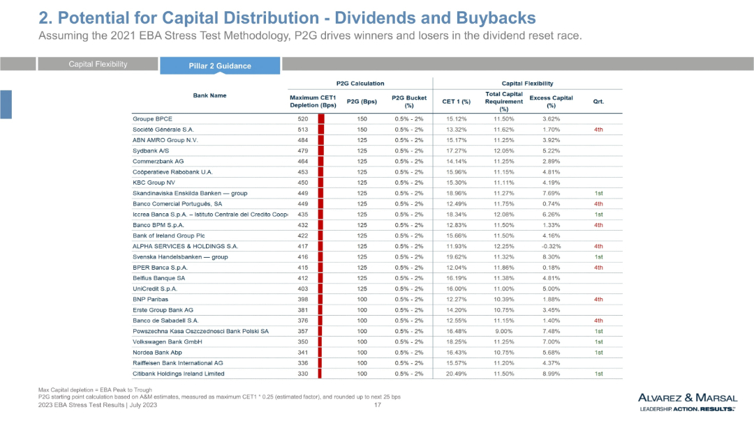This screenshot has width=754, height=423.
Task: Click the P2G Calculation group header
Action: [360, 84]
